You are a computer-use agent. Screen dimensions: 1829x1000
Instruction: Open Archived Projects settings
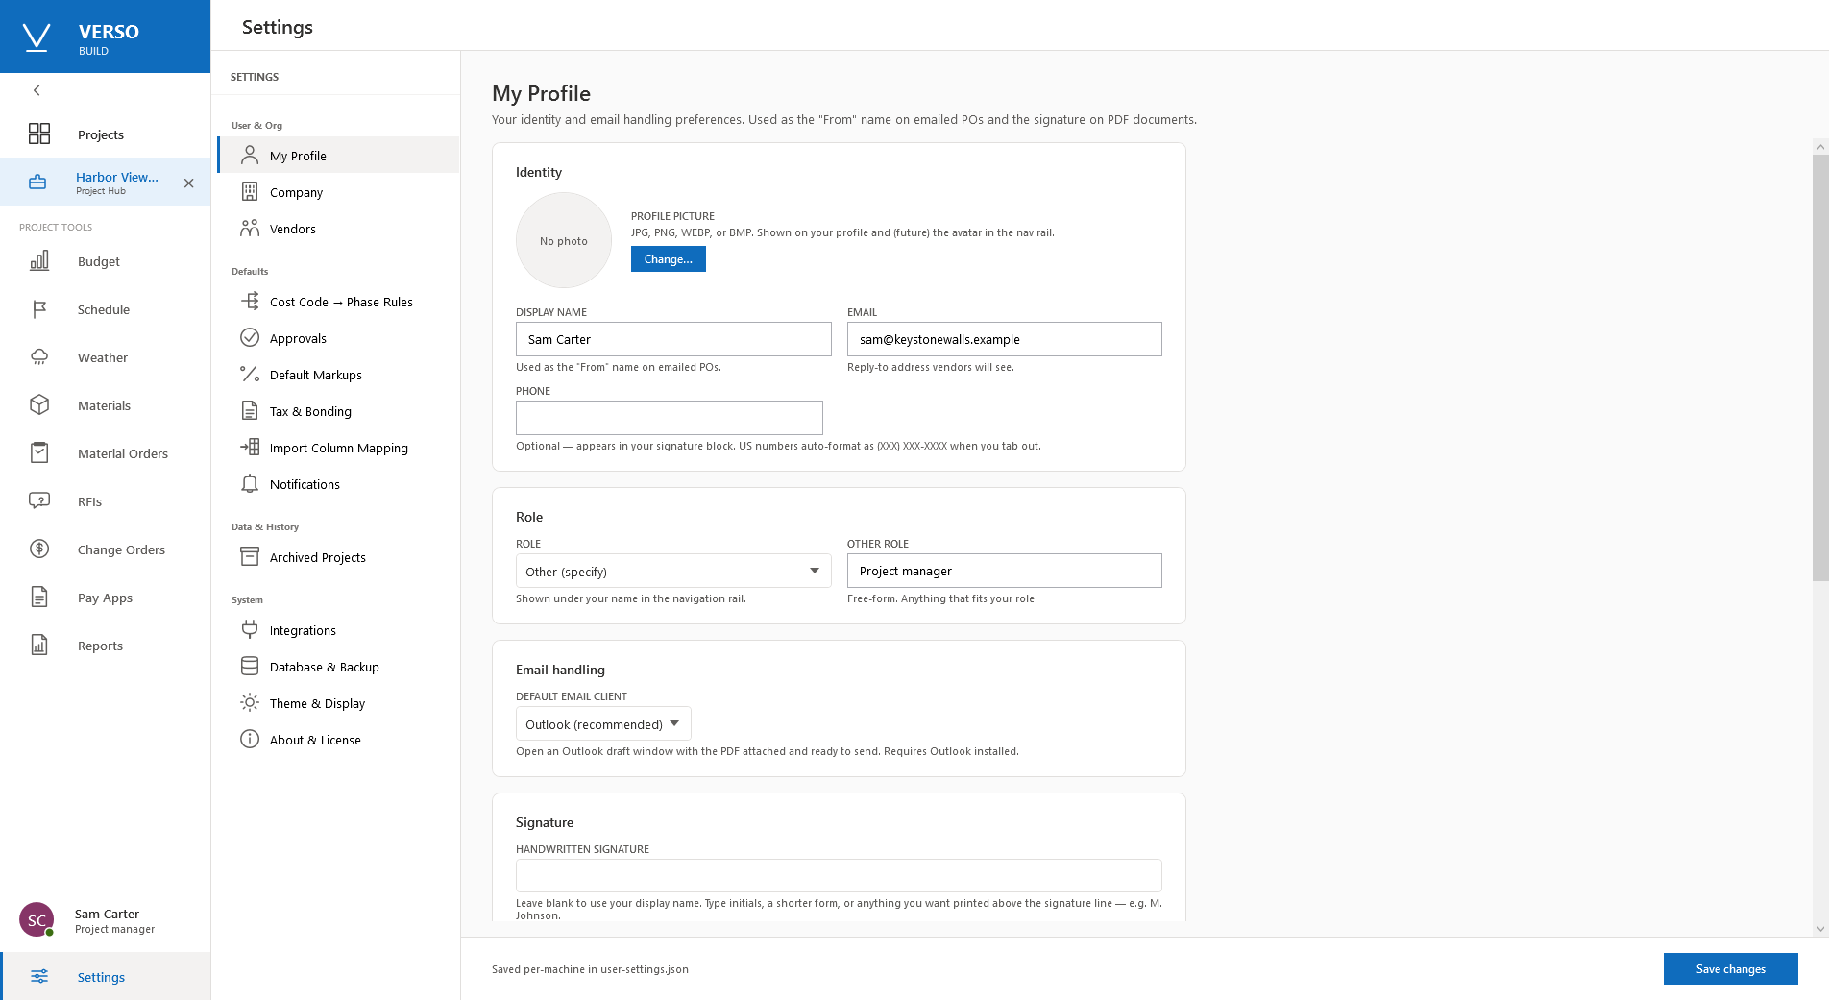[x=339, y=557]
